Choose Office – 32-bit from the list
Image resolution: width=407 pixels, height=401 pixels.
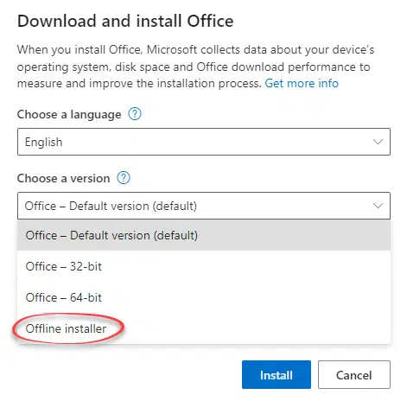point(204,266)
